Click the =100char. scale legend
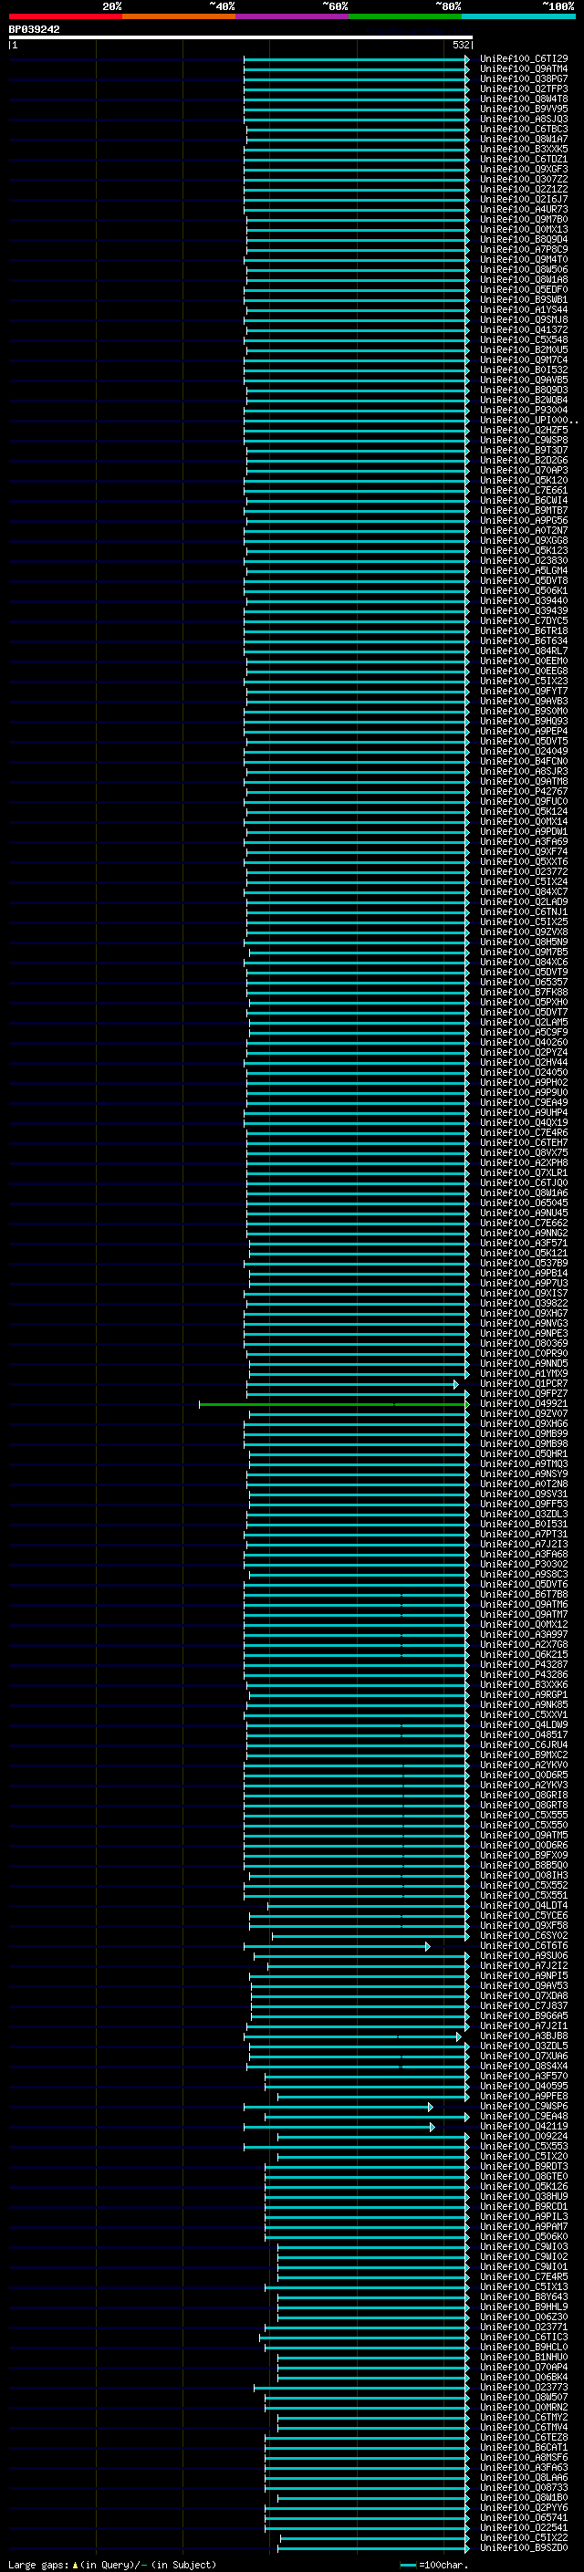This screenshot has height=2572, width=584. pos(434,2564)
